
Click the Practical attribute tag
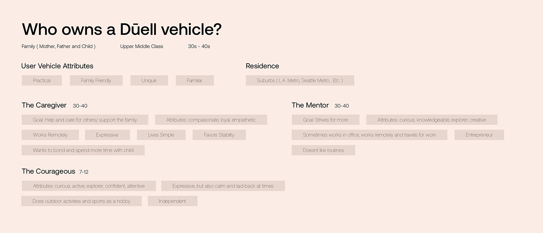[x=42, y=80]
